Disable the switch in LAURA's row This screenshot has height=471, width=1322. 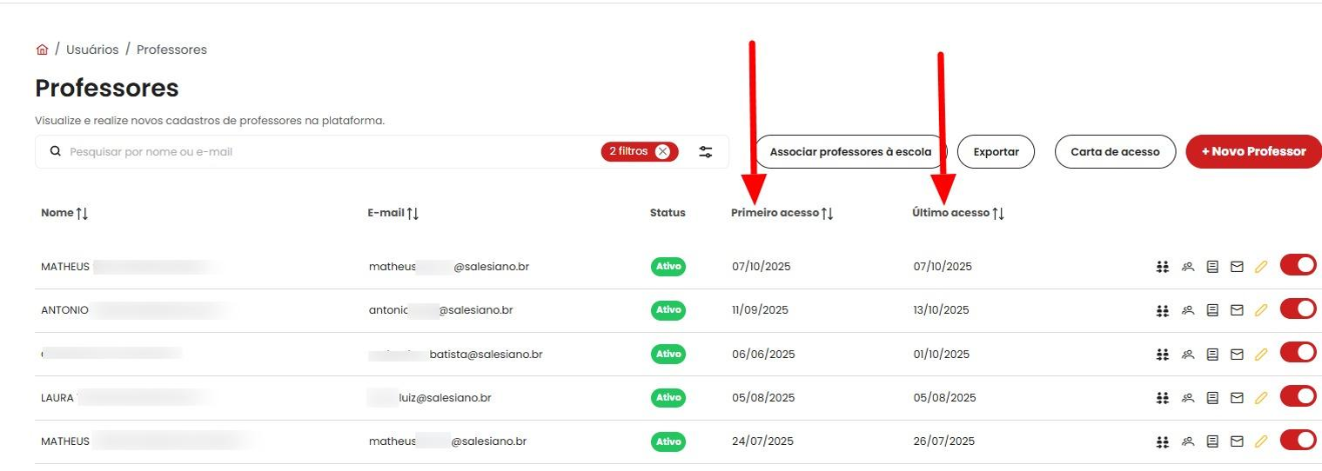tap(1298, 397)
